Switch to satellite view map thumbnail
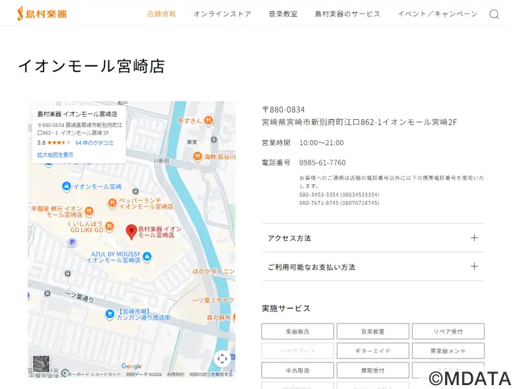 pos(41,364)
